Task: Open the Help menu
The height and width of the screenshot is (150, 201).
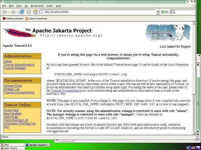Action: click(58, 6)
